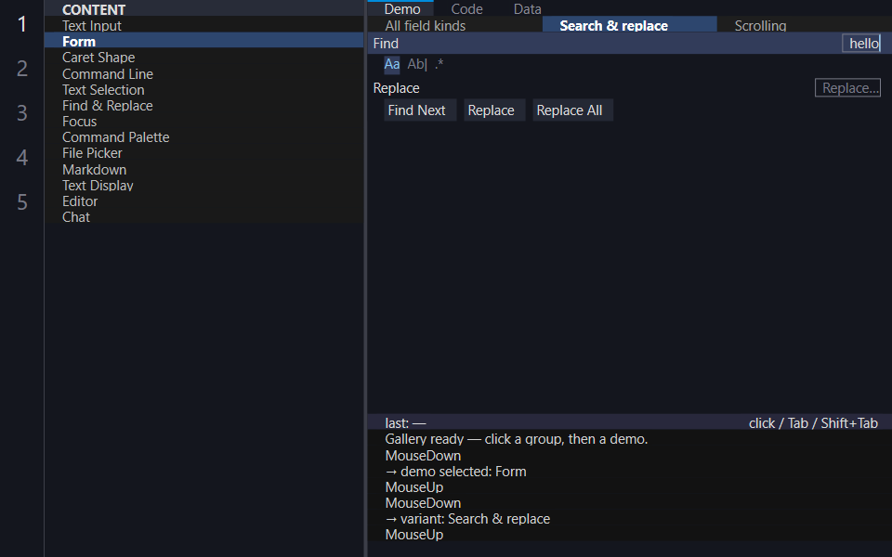Click the 'click / Tab / Shift+Tab' hint

point(813,423)
